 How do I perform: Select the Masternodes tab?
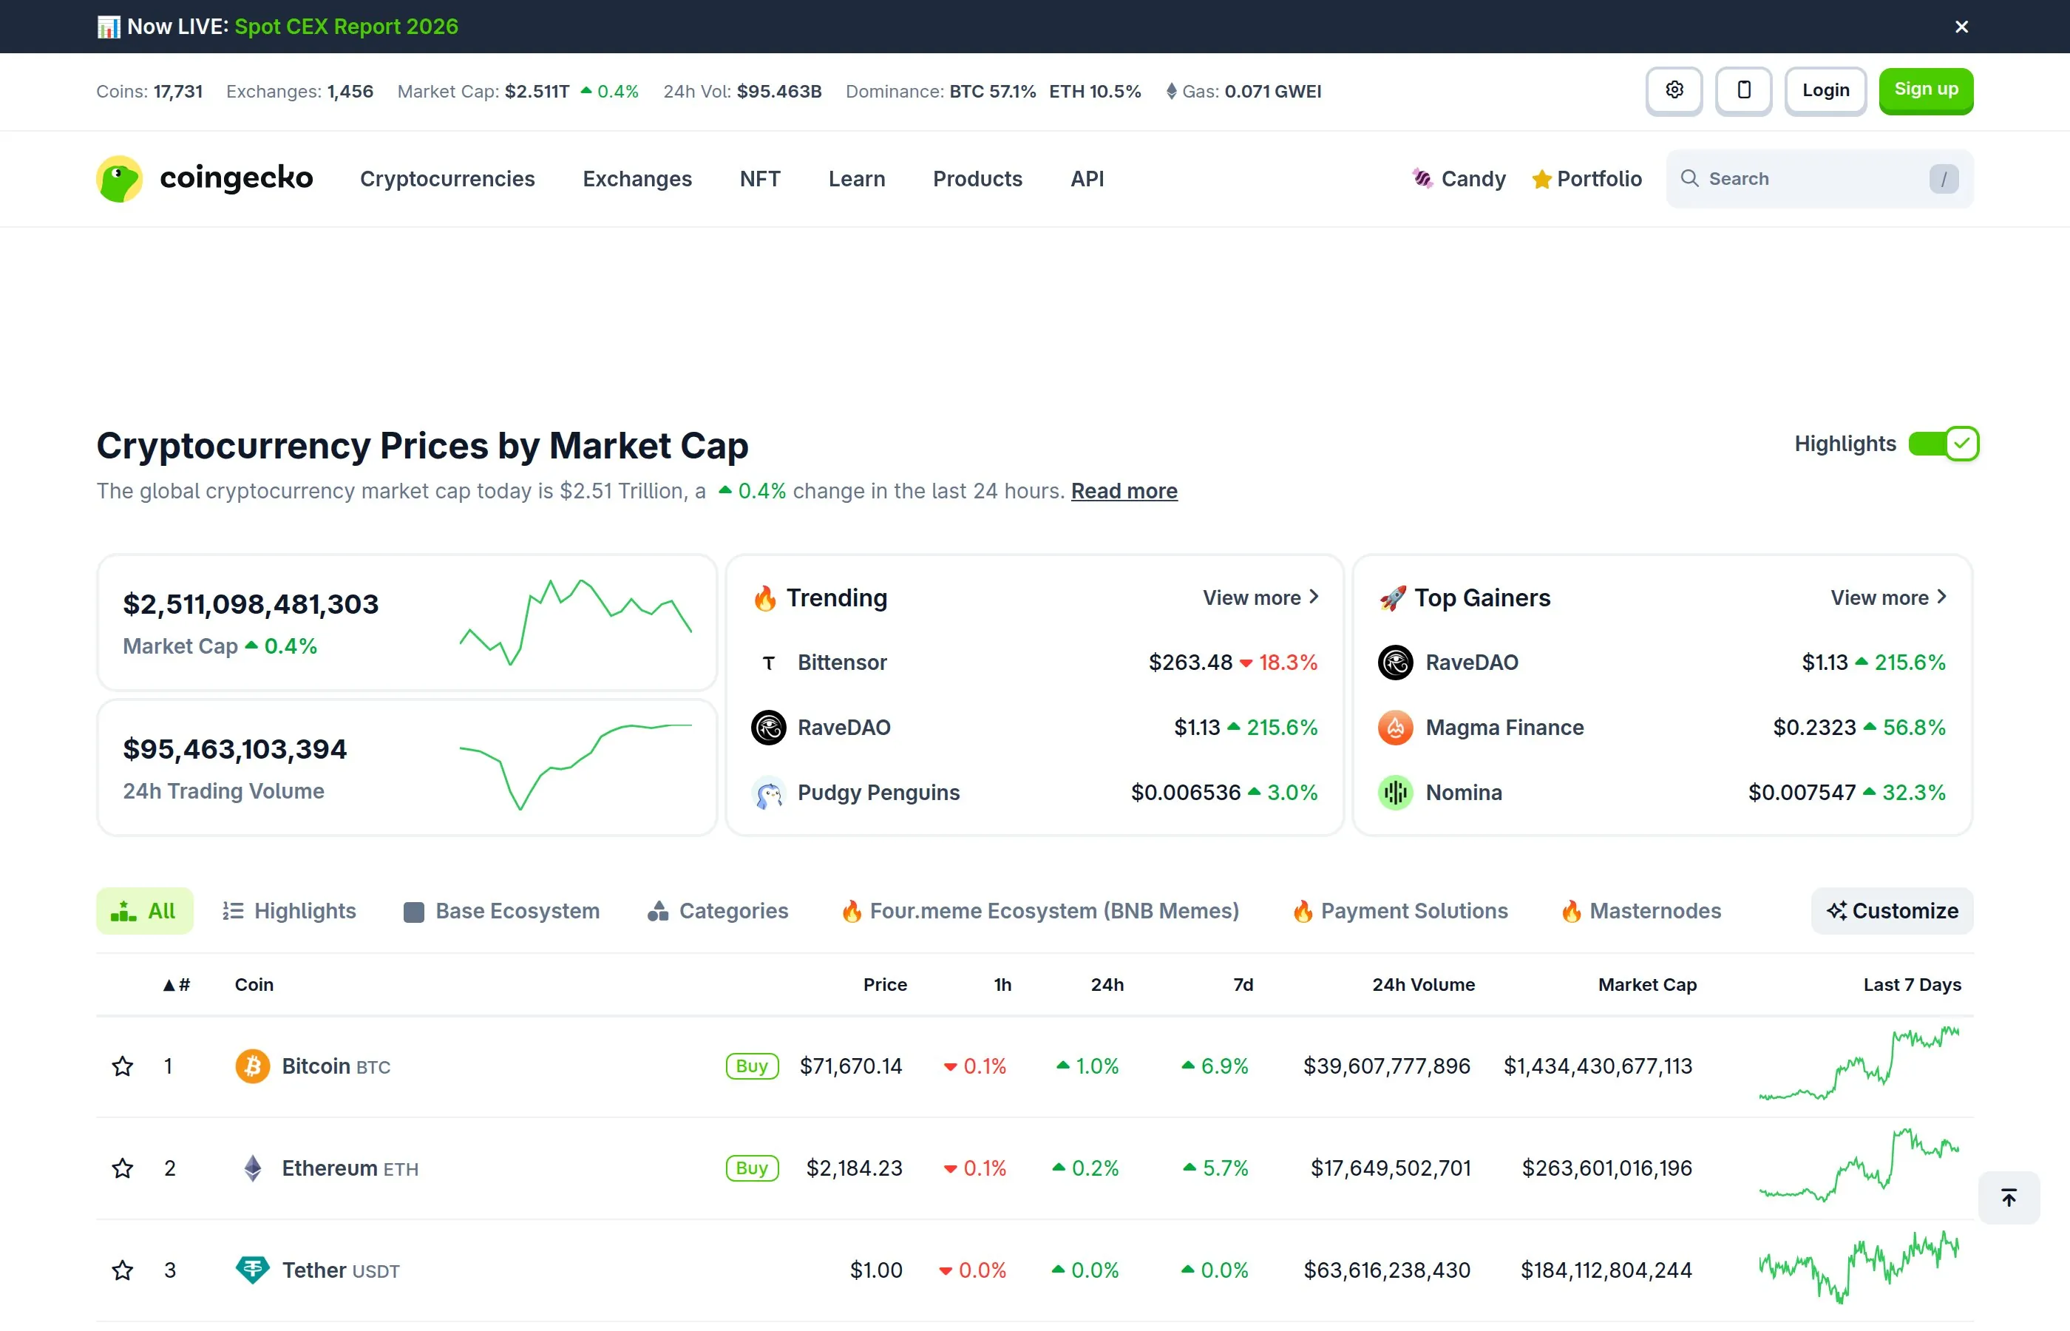[x=1640, y=911]
